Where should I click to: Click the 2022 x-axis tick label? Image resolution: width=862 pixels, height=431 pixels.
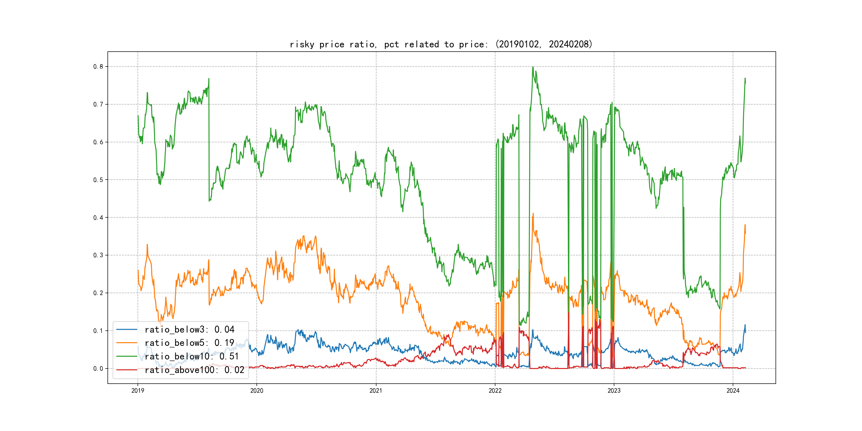coord(495,391)
